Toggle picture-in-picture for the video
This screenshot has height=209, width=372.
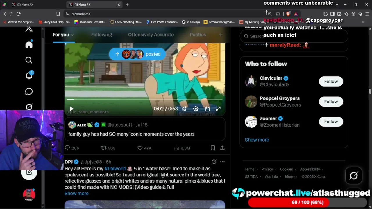tap(207, 109)
